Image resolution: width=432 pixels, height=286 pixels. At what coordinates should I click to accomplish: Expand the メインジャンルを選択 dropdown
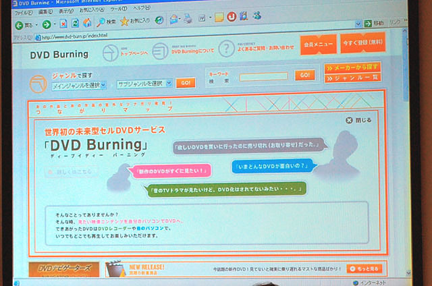(x=80, y=84)
